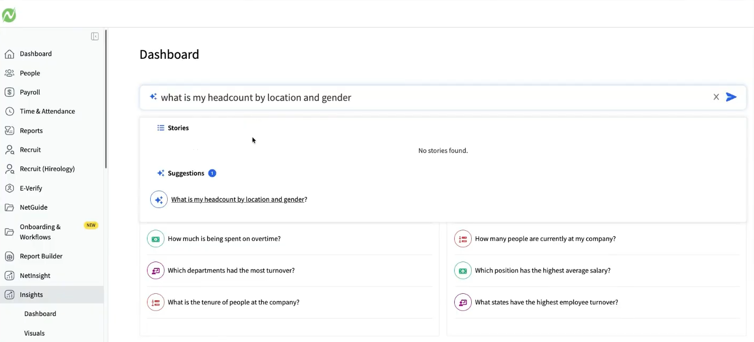Image resolution: width=754 pixels, height=342 pixels.
Task: Click the Recruit (Hireology) icon
Action: (x=10, y=169)
